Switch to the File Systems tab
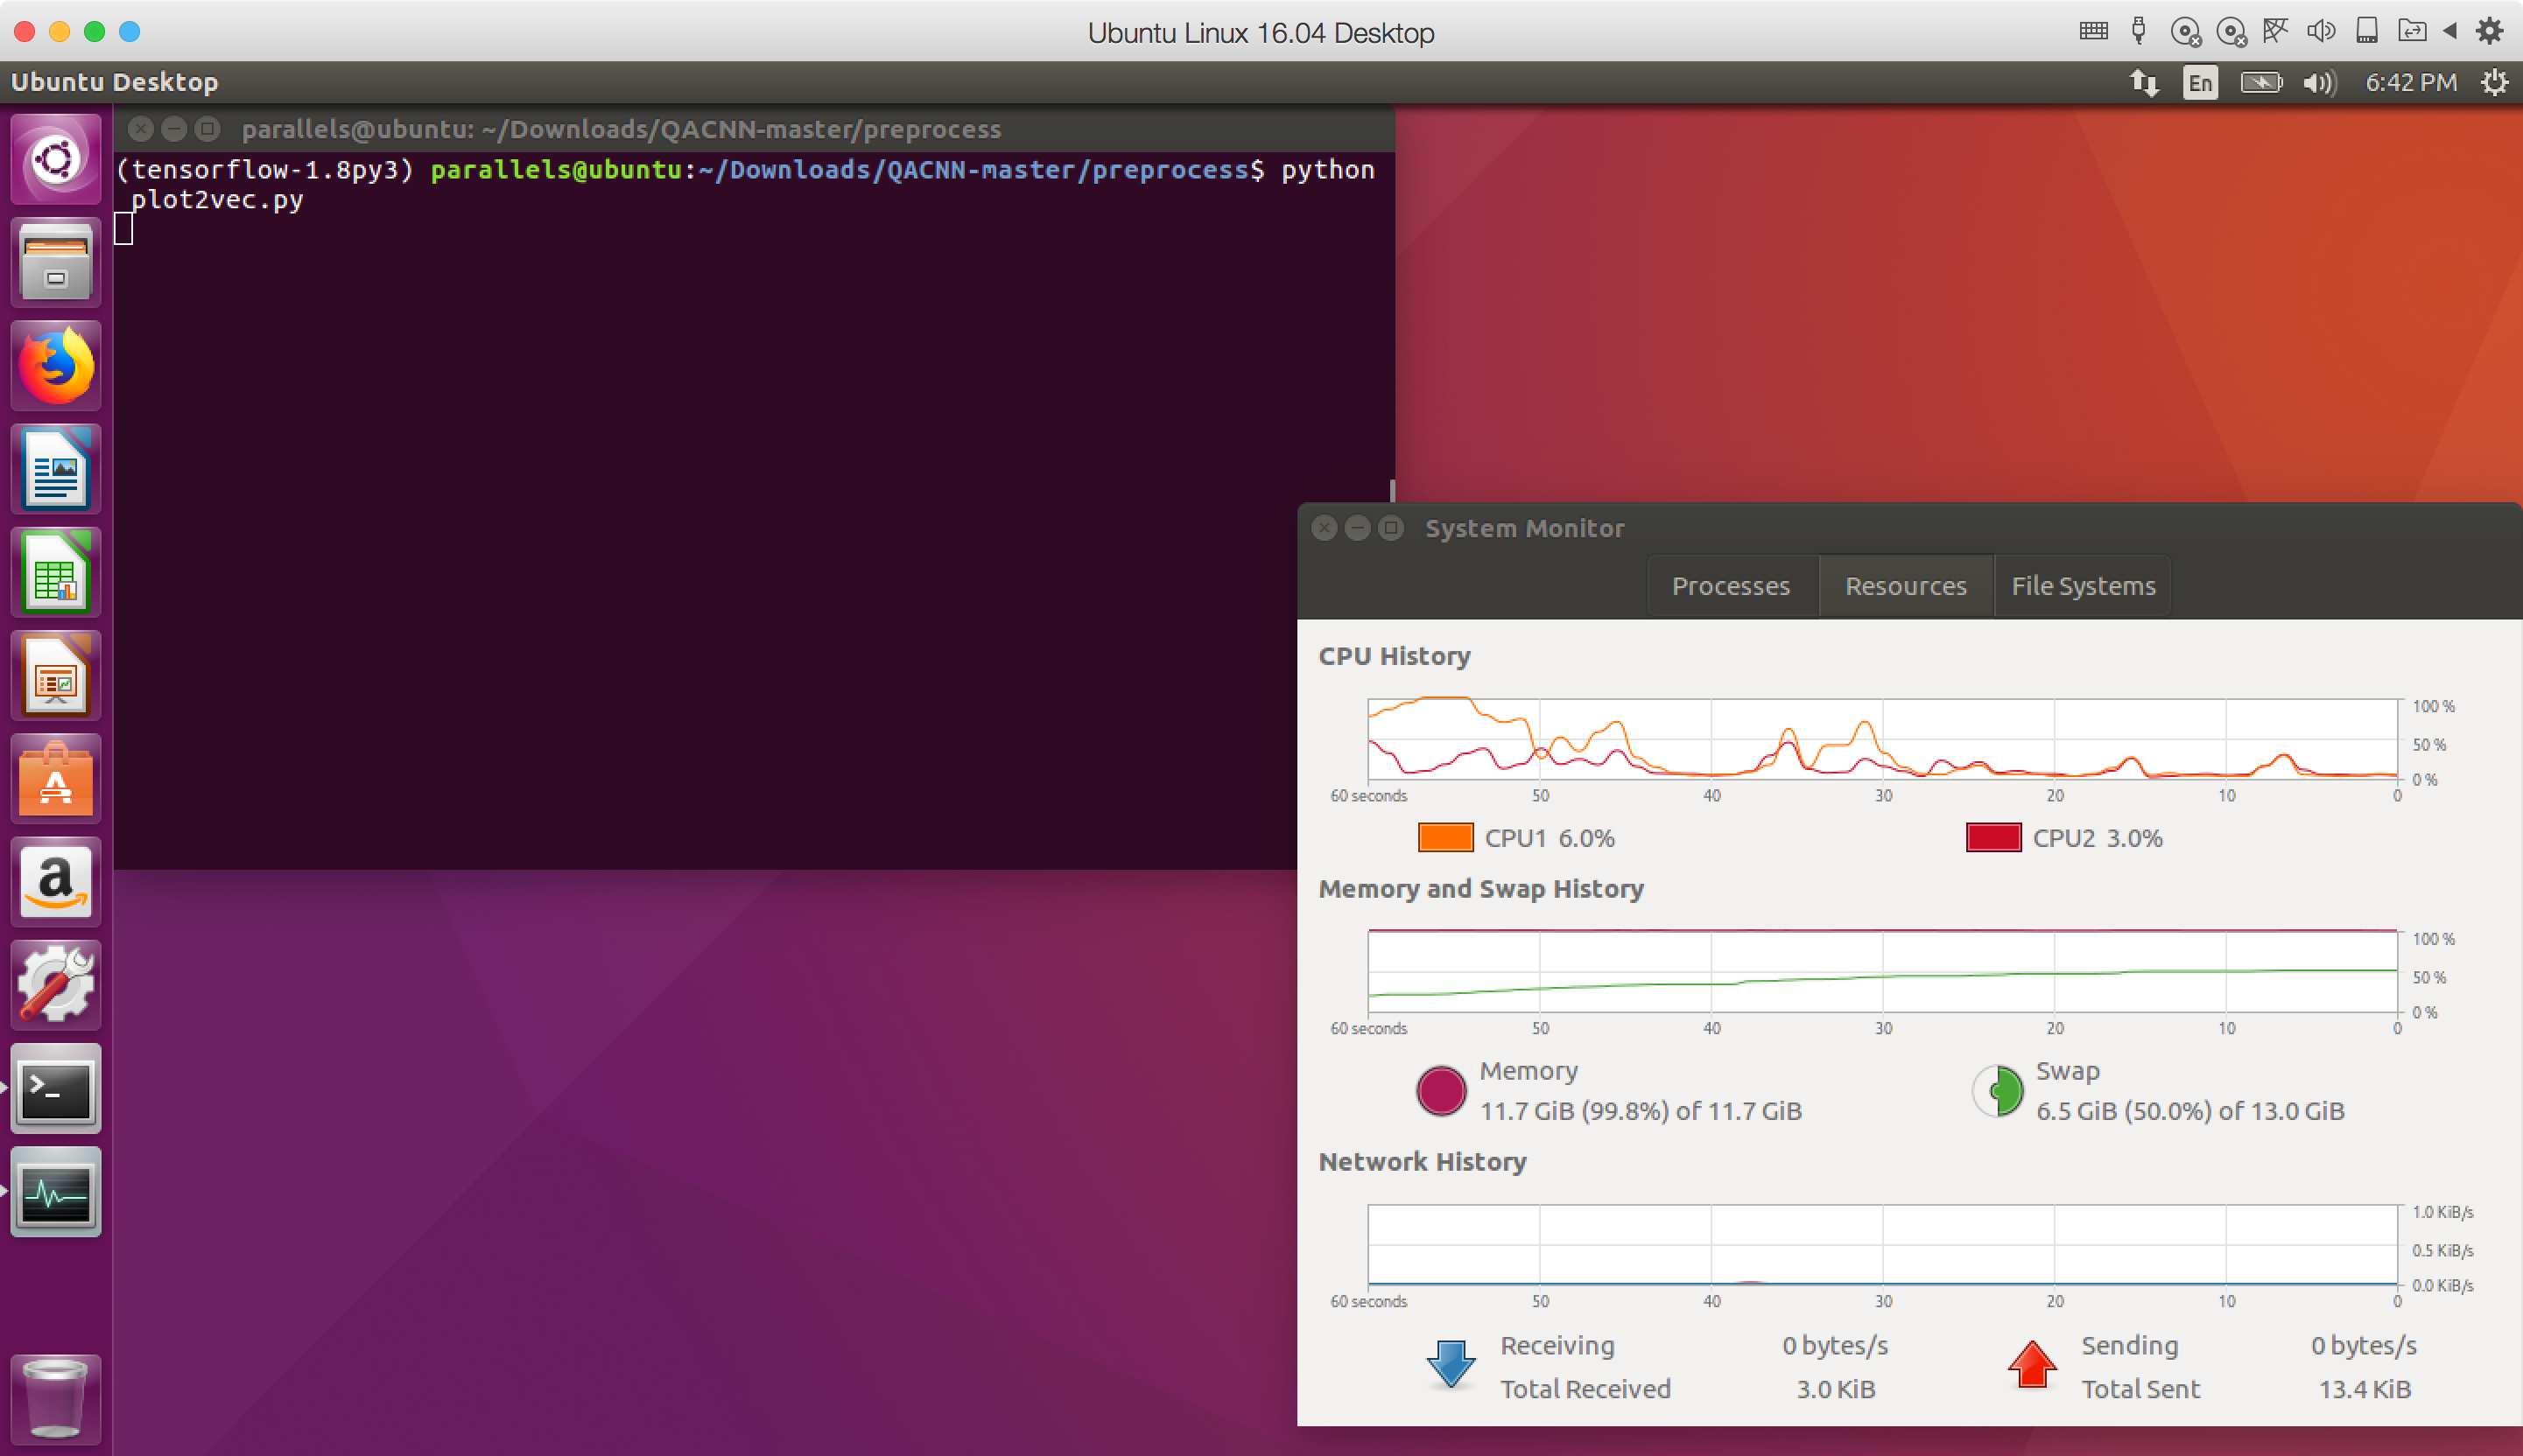 click(2083, 586)
